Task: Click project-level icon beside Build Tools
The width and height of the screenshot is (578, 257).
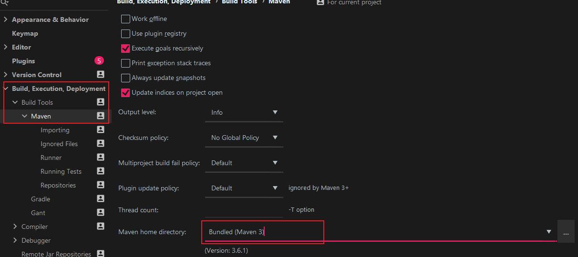Action: 100,102
